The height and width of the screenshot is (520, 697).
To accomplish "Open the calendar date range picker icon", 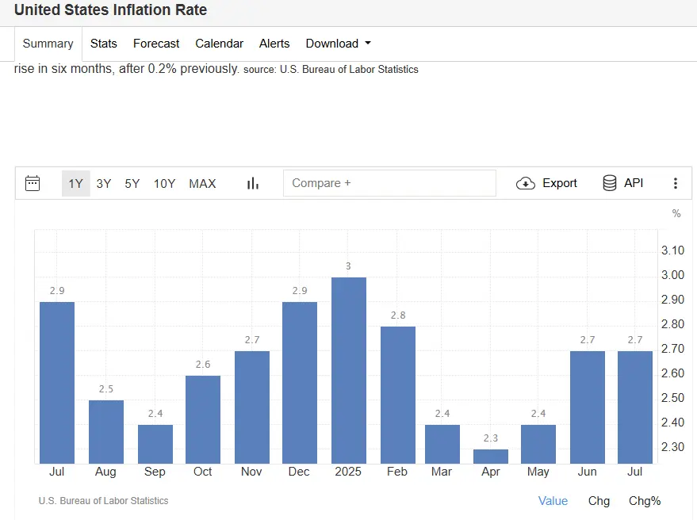I will (33, 183).
